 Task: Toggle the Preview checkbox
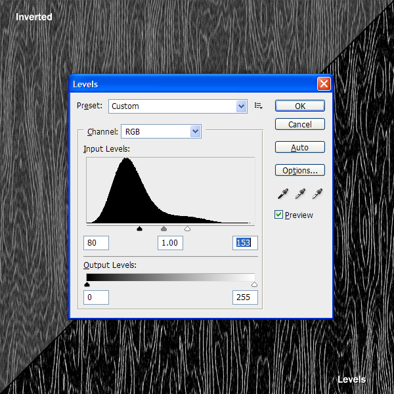click(x=278, y=215)
